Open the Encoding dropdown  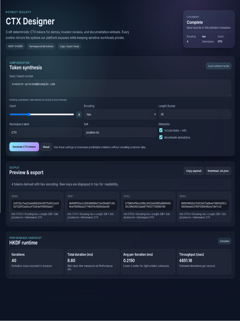coord(120,114)
